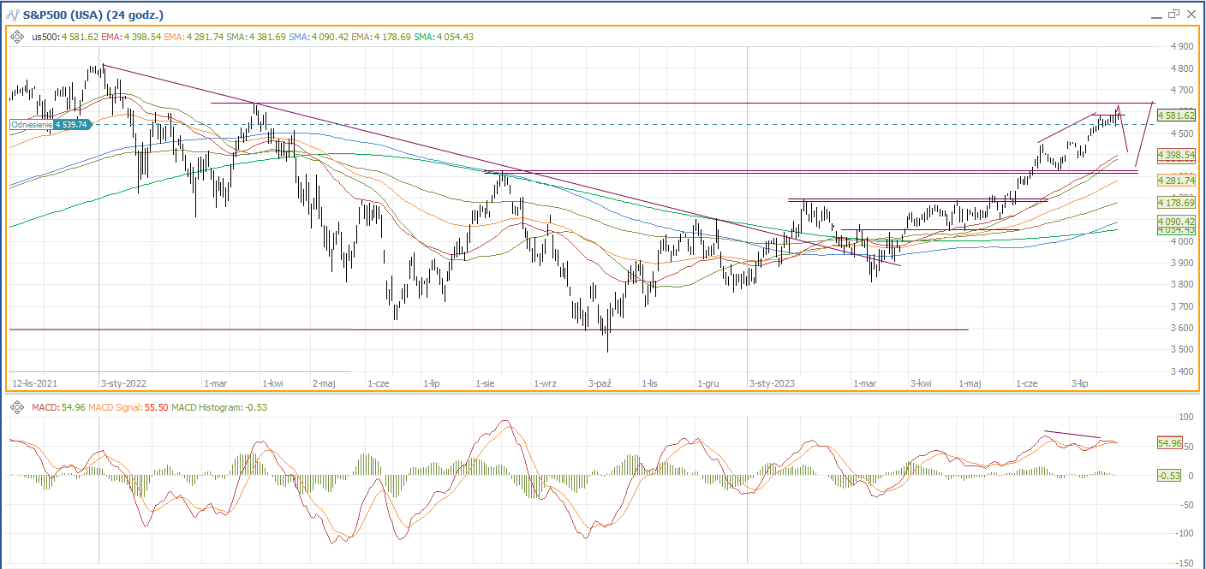The width and height of the screenshot is (1206, 569).
Task: Click the chart icon beside S&P500 title
Action: click(x=12, y=15)
